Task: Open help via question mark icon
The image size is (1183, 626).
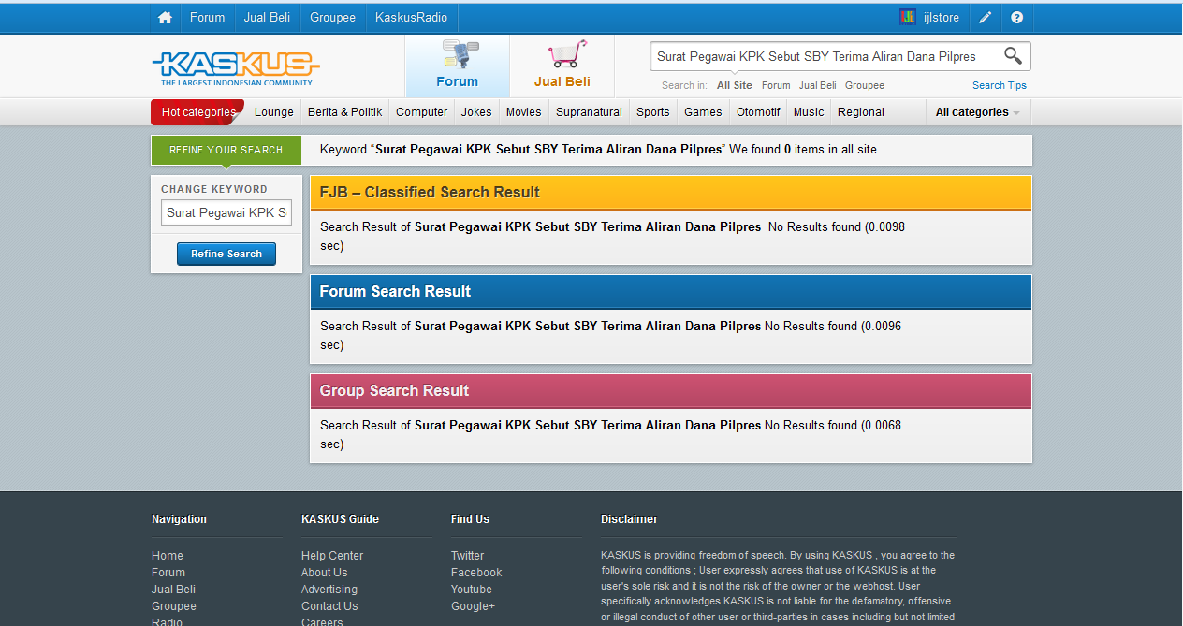Action: (x=1017, y=18)
